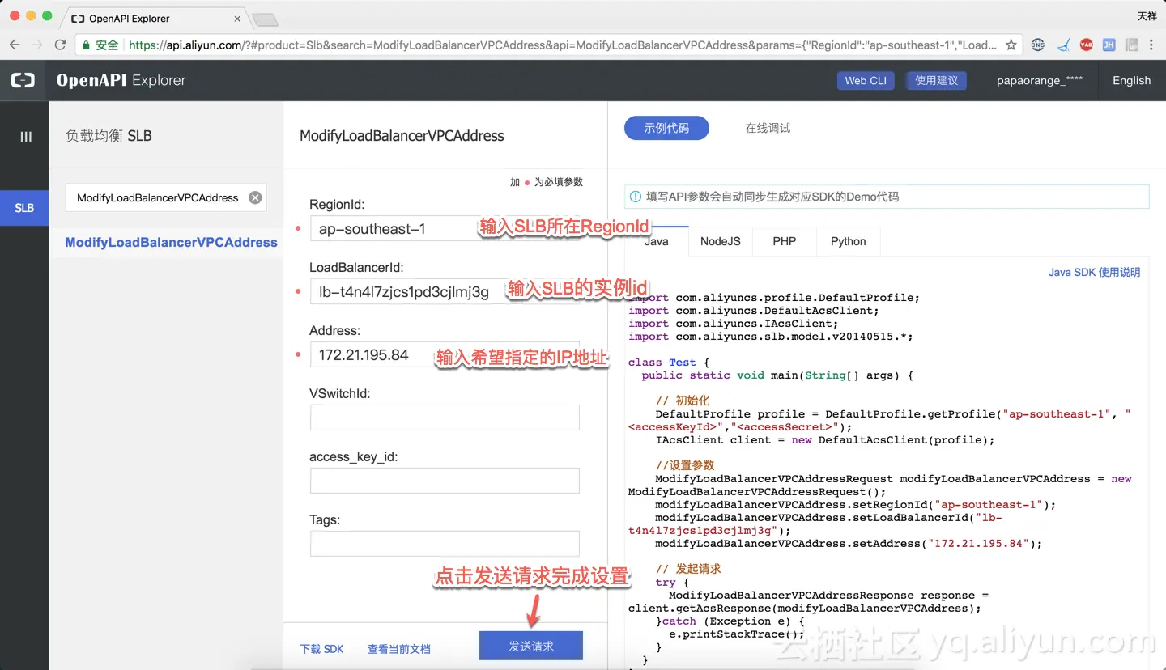Select ModifyLoadBalancerVPCAddress in the API list
The width and height of the screenshot is (1166, 670).
(x=171, y=242)
